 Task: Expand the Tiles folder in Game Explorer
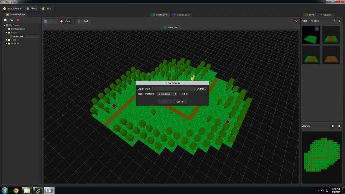click(x=6, y=40)
